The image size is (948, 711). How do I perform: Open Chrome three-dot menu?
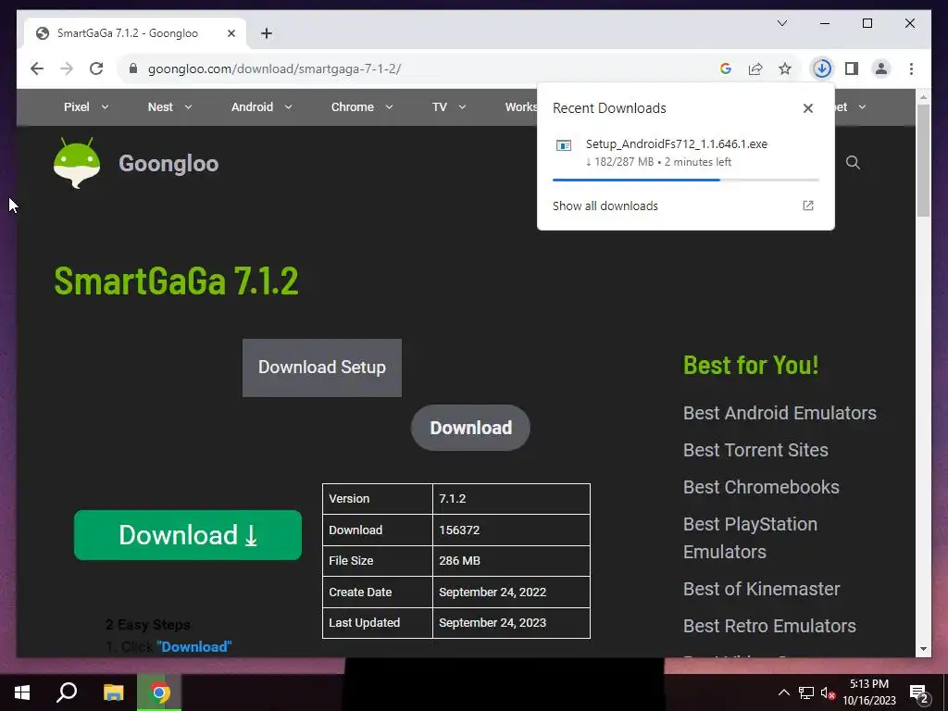point(911,69)
